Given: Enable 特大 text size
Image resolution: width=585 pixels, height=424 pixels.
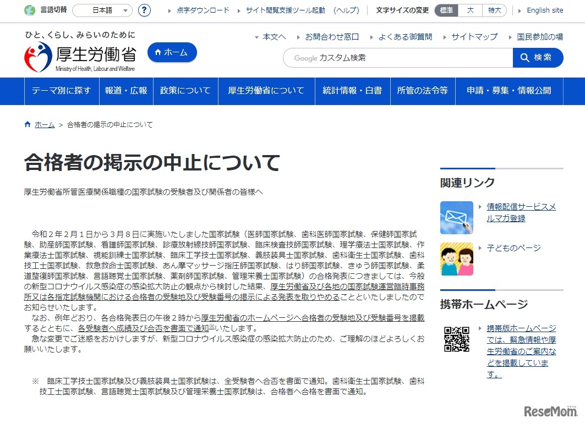Looking at the screenshot, I should coord(494,10).
